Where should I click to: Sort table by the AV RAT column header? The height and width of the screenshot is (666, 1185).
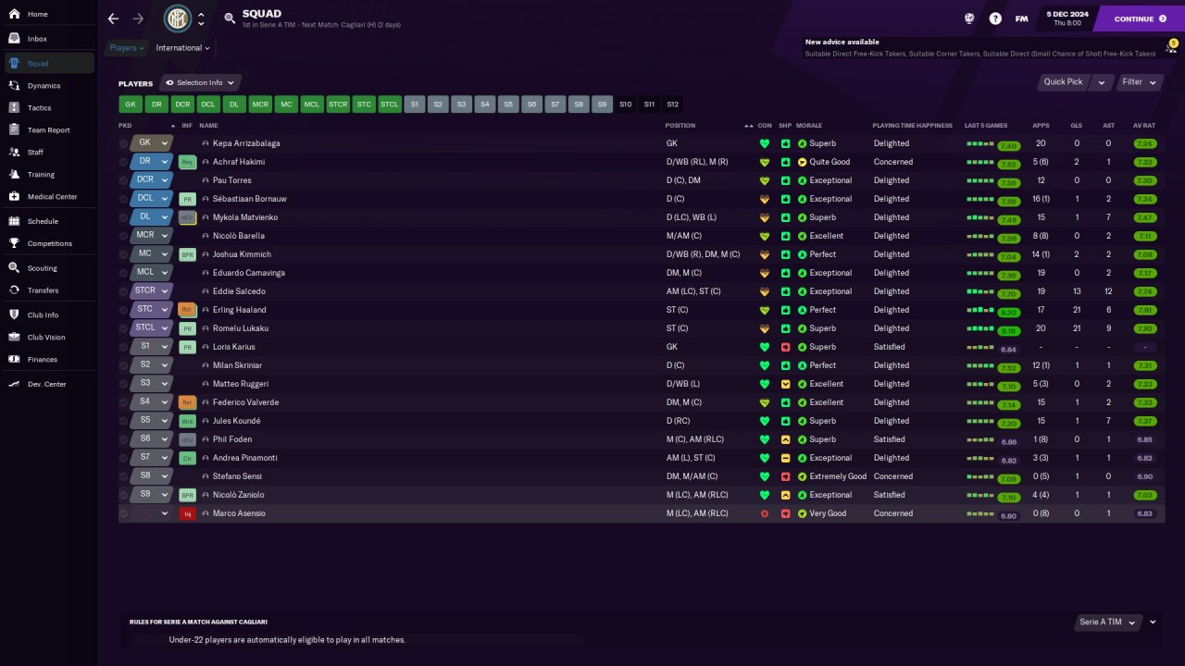(1144, 125)
